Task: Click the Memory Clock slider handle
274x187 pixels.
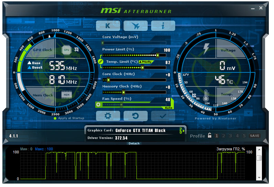Action: tap(124, 92)
